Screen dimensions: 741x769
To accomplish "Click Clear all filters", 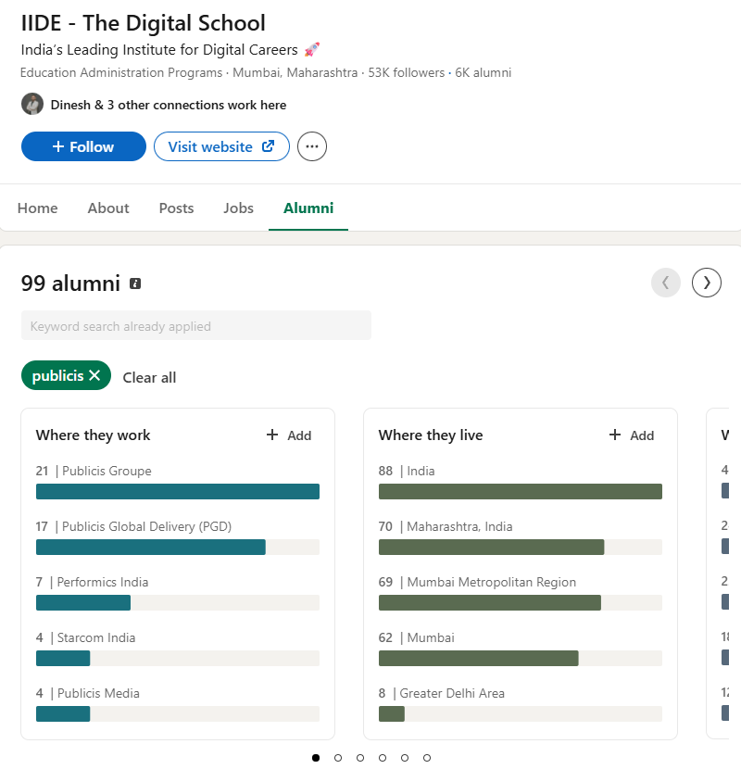I will [149, 377].
